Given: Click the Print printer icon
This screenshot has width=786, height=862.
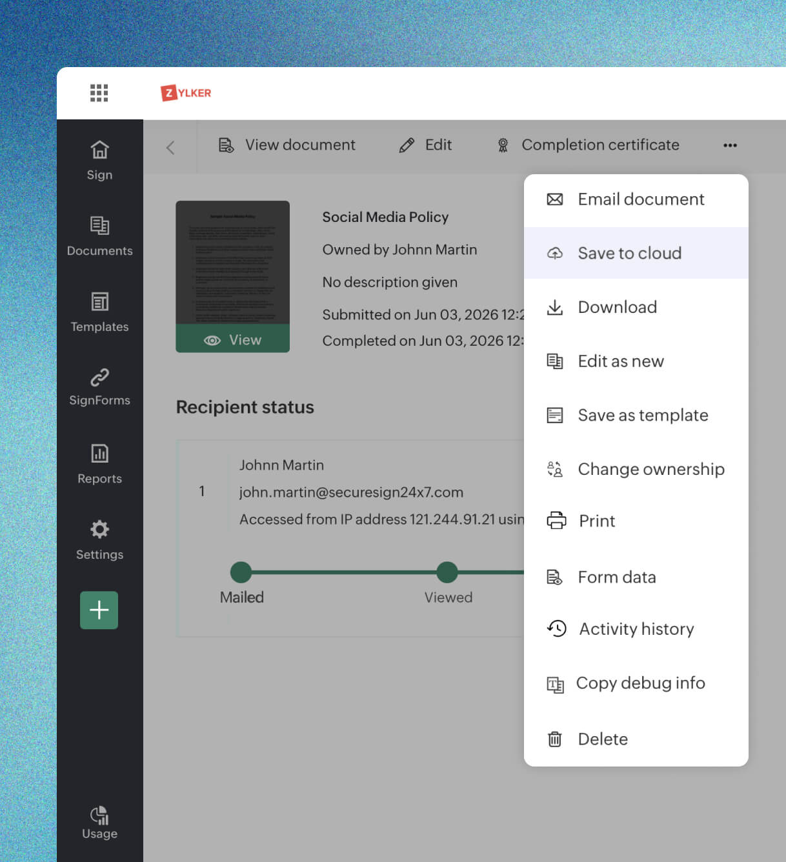Looking at the screenshot, I should (556, 520).
